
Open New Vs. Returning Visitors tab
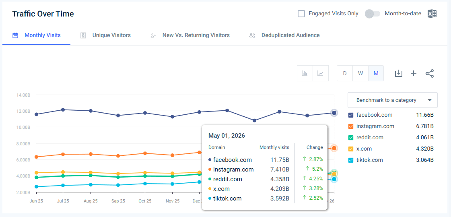tap(190, 35)
